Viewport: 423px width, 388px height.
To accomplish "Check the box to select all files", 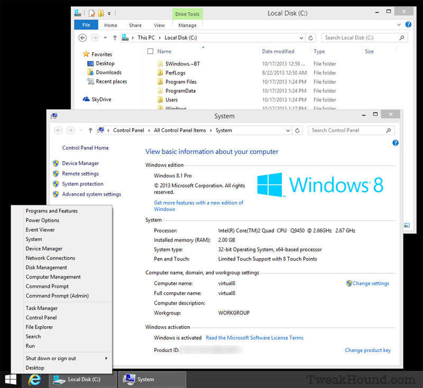I will pos(151,51).
